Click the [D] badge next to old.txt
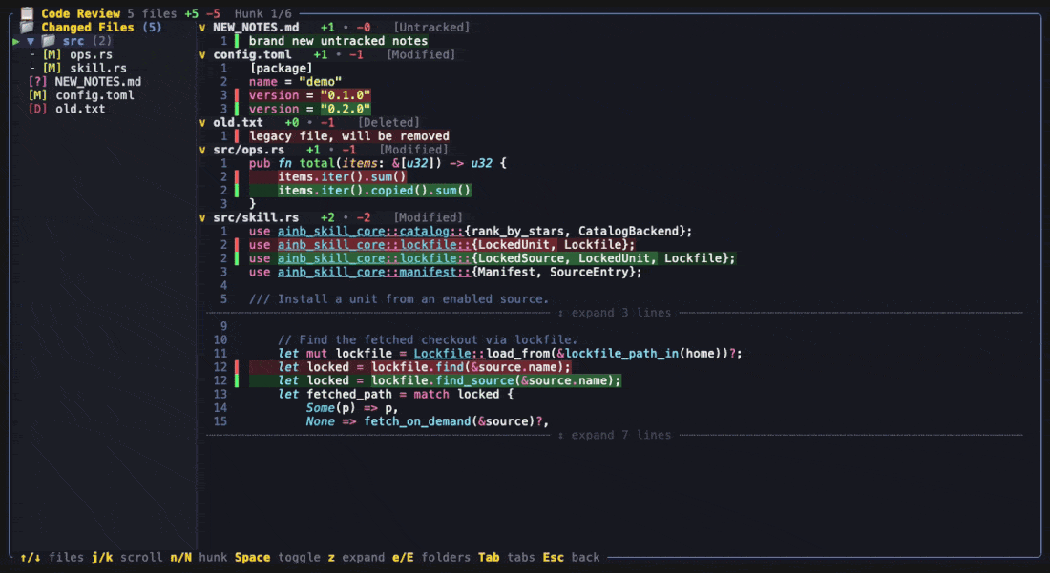The height and width of the screenshot is (573, 1050). 37,109
